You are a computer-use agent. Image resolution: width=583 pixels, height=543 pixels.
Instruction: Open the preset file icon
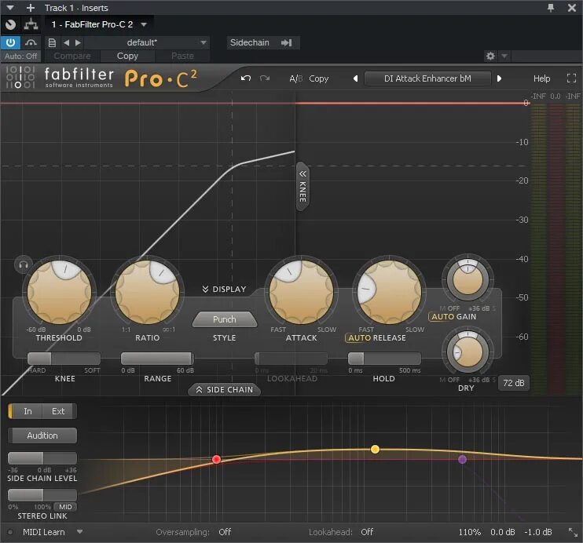click(52, 42)
